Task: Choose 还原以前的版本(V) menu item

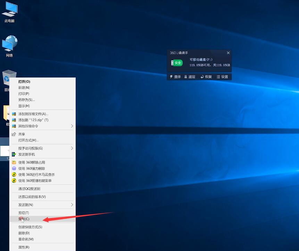Action: [42, 197]
